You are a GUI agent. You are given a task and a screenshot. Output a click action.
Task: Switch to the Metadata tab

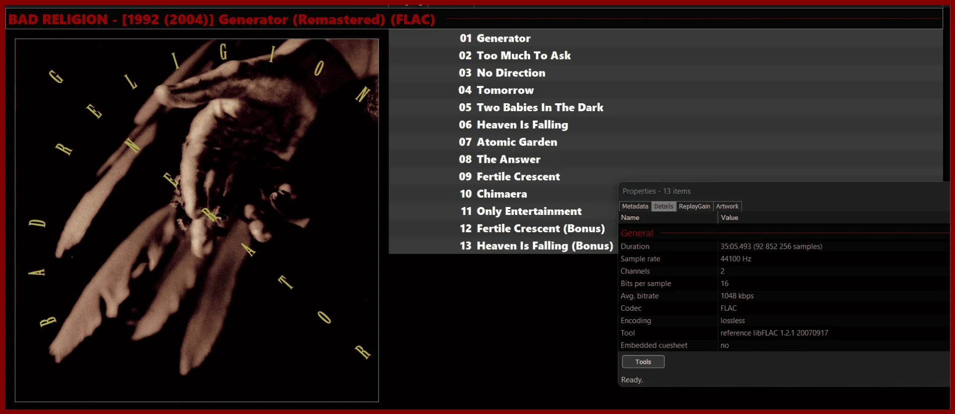635,207
